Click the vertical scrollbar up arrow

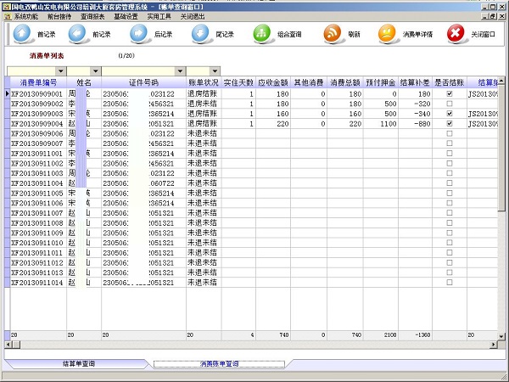(501, 81)
